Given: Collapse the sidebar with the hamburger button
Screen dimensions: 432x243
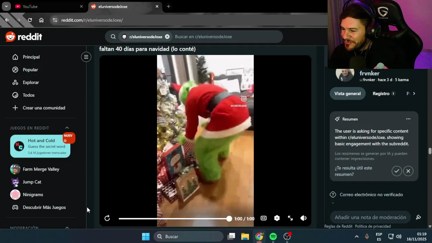Looking at the screenshot, I should click(86, 57).
